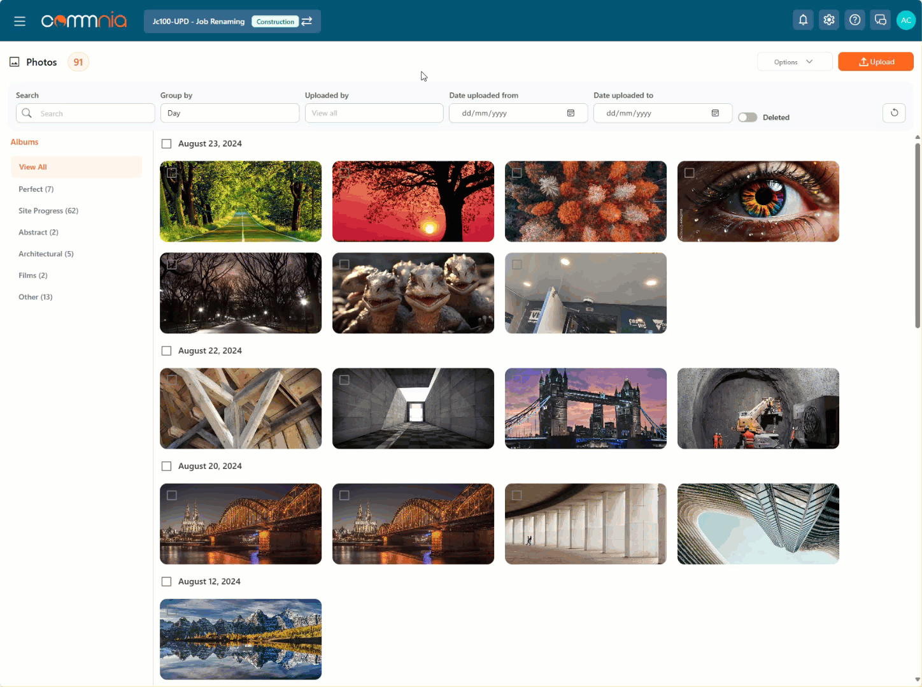
Task: Open the tunnel construction workers photo
Action: tap(758, 409)
